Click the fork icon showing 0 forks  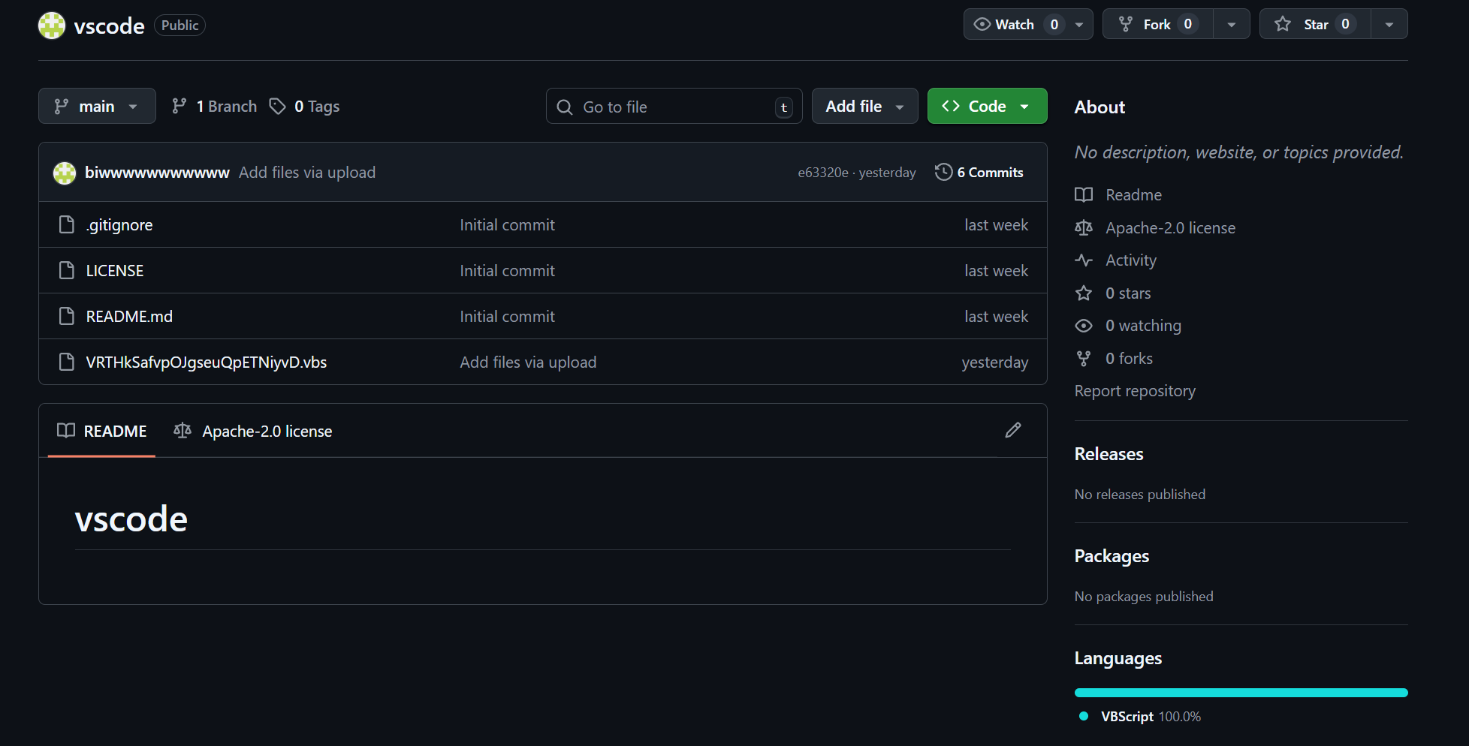(x=1084, y=358)
